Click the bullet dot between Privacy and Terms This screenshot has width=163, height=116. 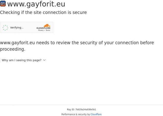pos(45,30)
